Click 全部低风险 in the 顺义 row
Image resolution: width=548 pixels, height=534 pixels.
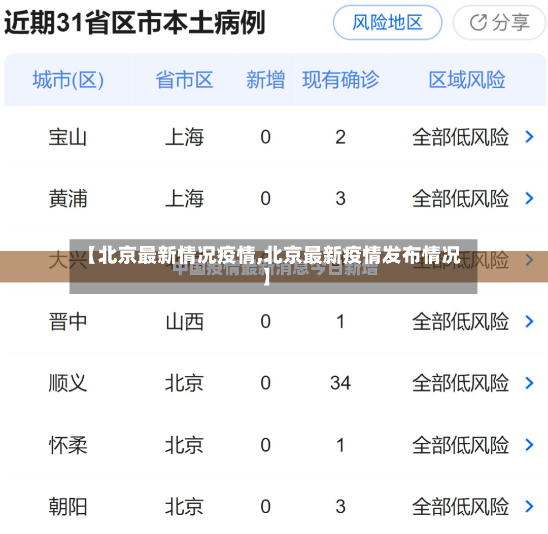pyautogui.click(x=460, y=383)
